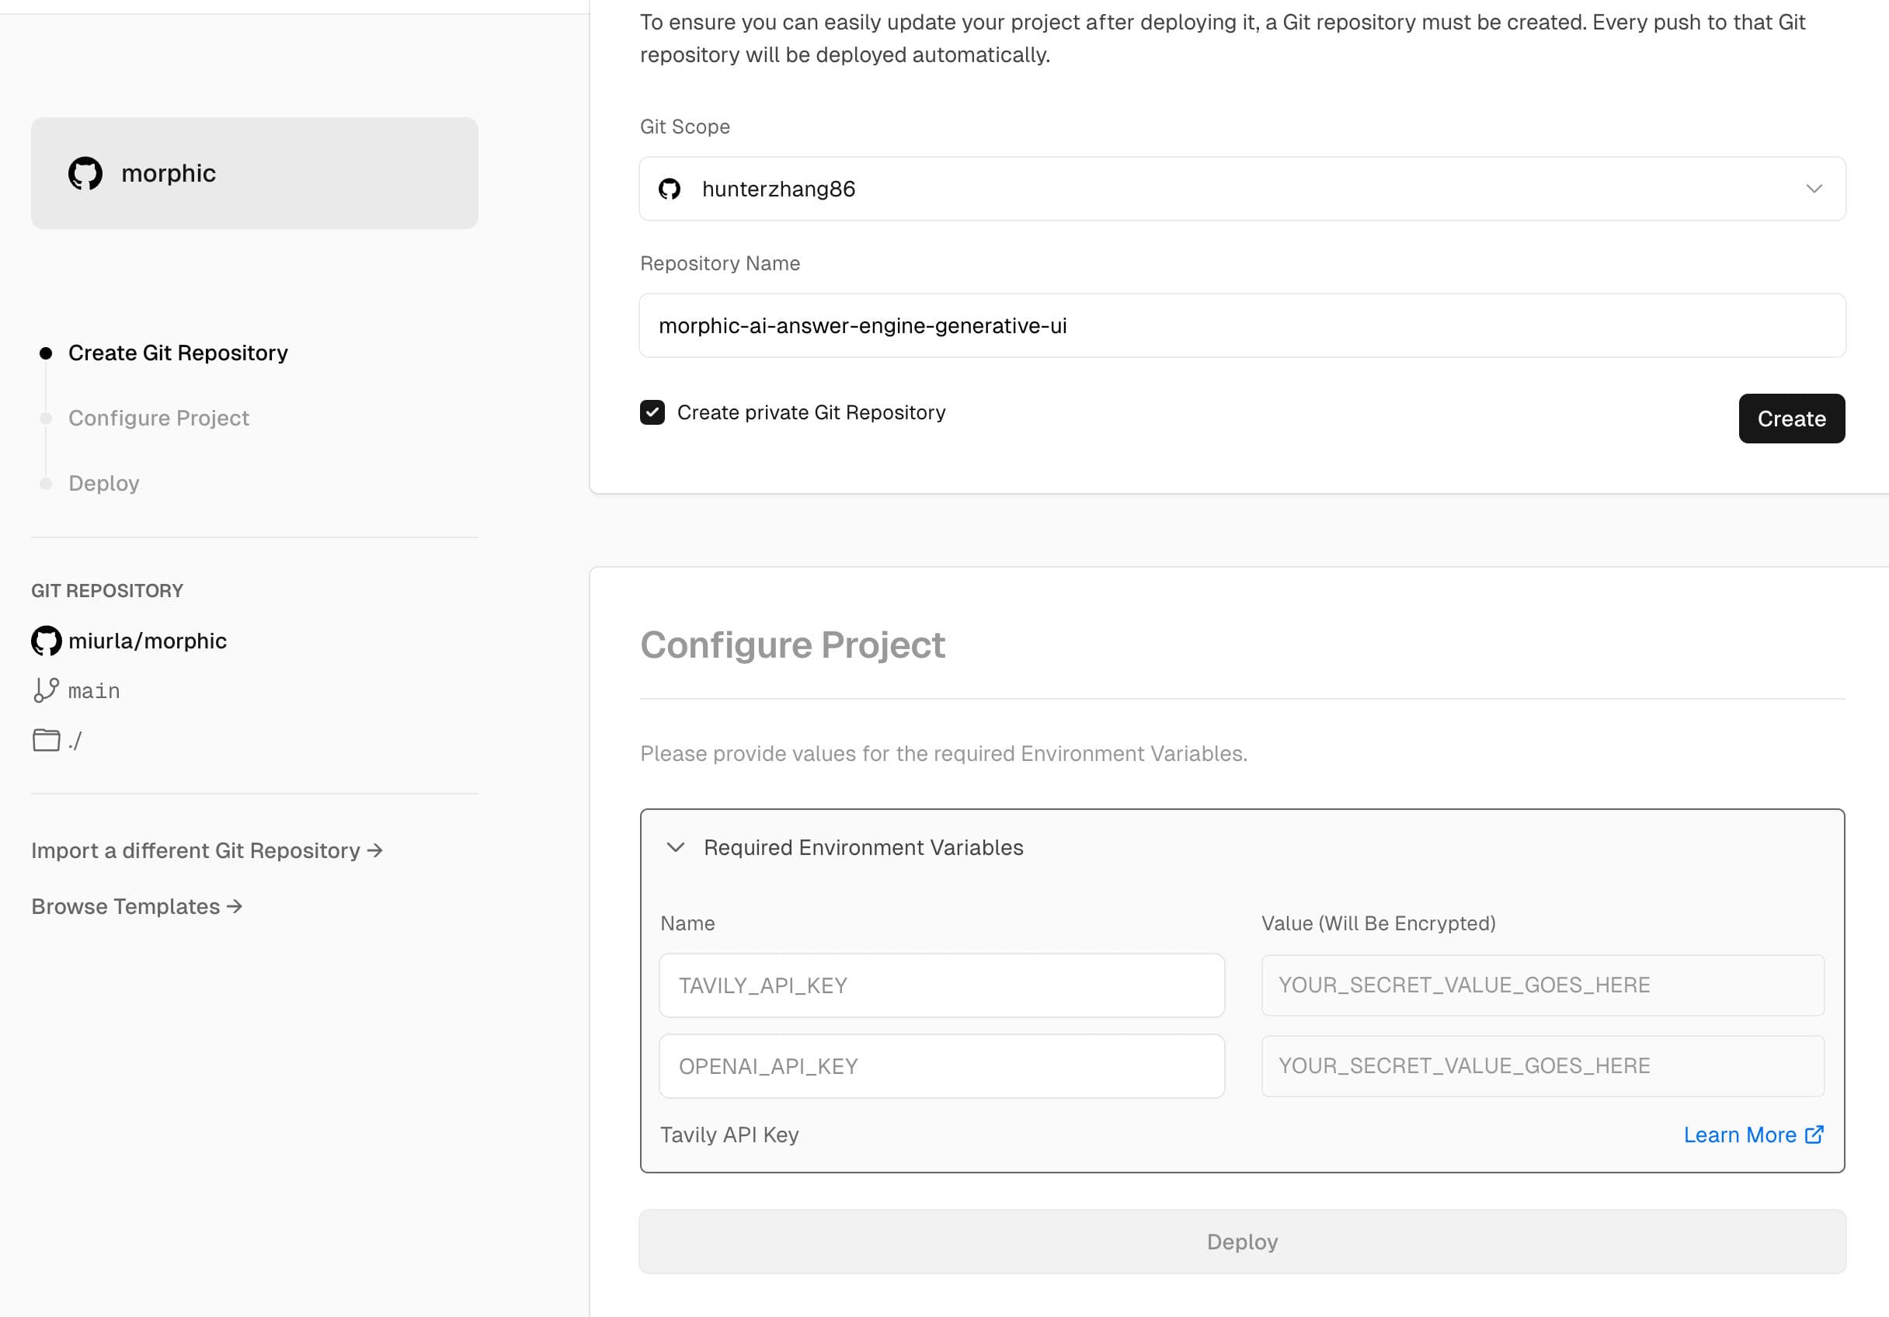Click the folder icon for root directory
The height and width of the screenshot is (1317, 1889).
point(46,740)
